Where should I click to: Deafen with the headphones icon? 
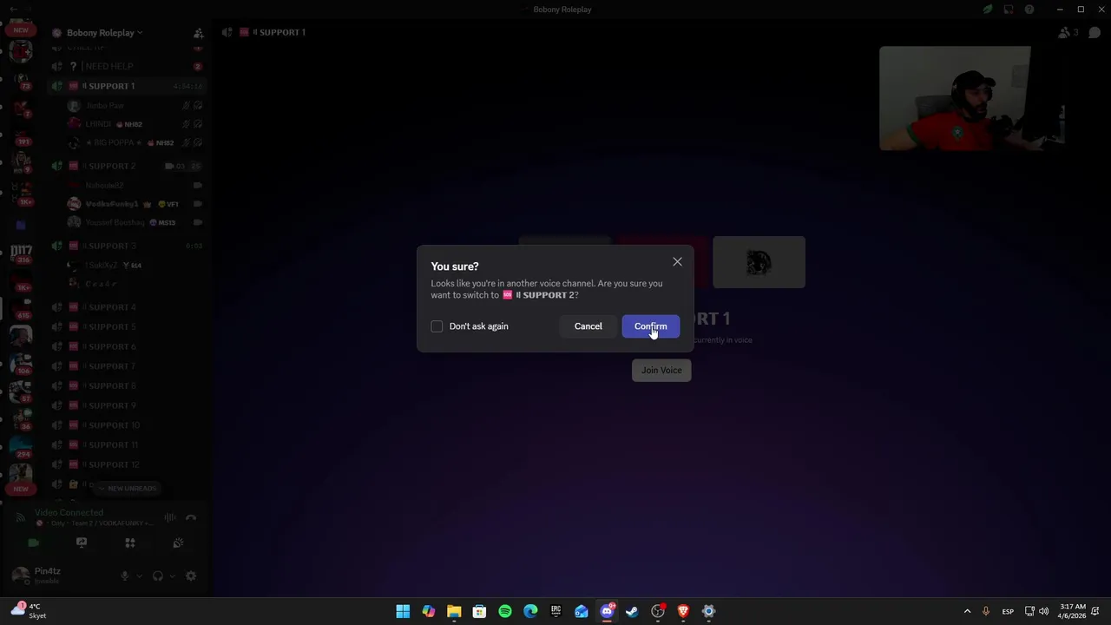click(158, 576)
